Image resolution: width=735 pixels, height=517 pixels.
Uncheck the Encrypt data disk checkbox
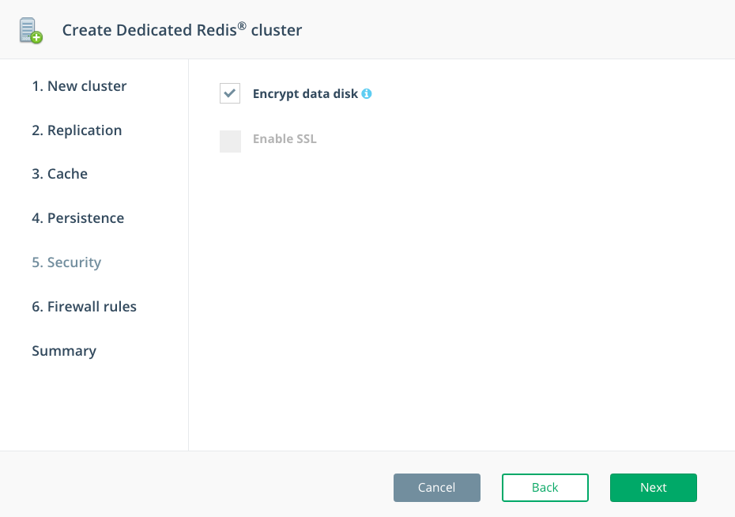click(x=230, y=93)
